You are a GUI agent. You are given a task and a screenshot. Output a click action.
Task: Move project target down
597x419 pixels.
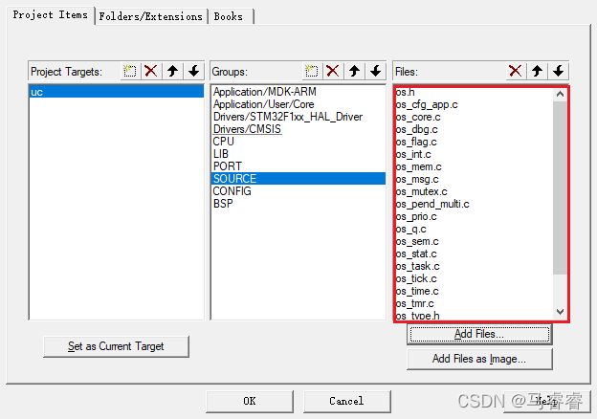194,71
